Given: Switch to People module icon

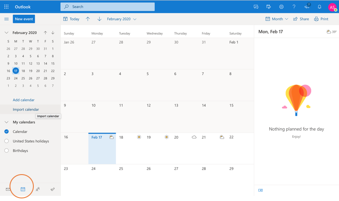Looking at the screenshot, I should click(38, 189).
